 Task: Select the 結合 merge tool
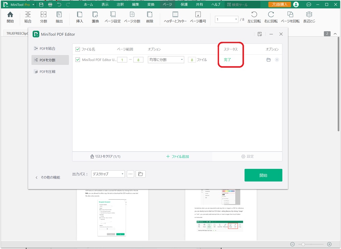tap(28, 17)
